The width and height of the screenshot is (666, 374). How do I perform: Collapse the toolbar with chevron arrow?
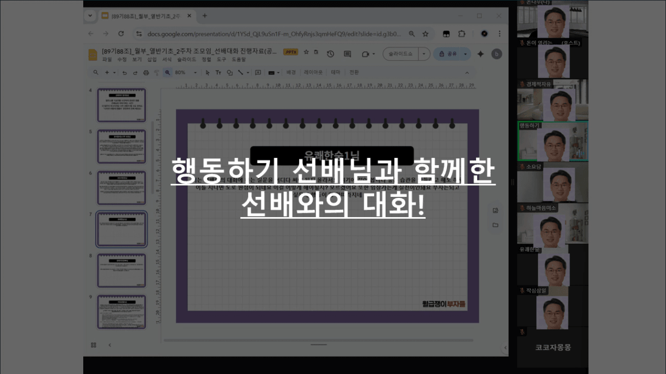pyautogui.click(x=467, y=73)
